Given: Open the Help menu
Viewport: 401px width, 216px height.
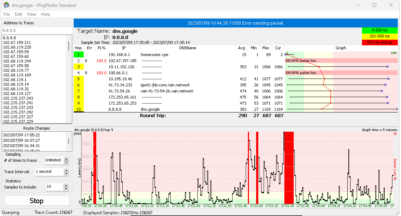Looking at the screenshot, I should (x=45, y=14).
